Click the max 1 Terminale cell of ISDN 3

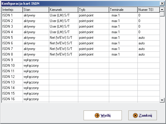tap(123, 26)
